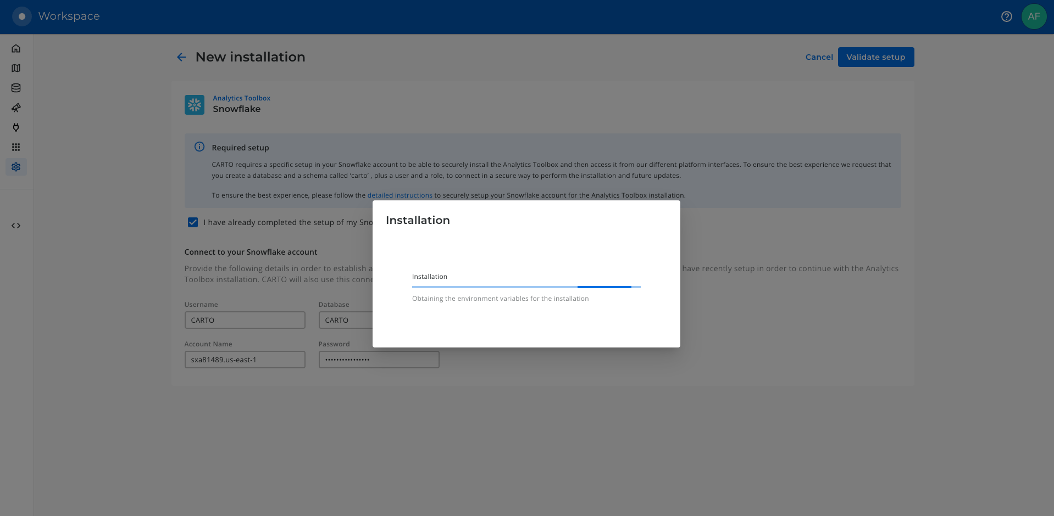Open the Developers code brackets icon
1054x516 pixels.
point(16,226)
